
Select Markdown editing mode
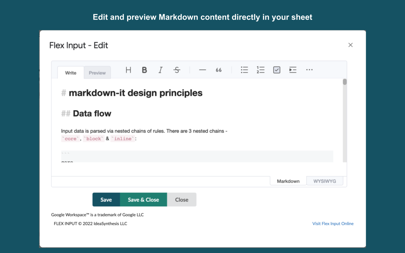pos(288,181)
